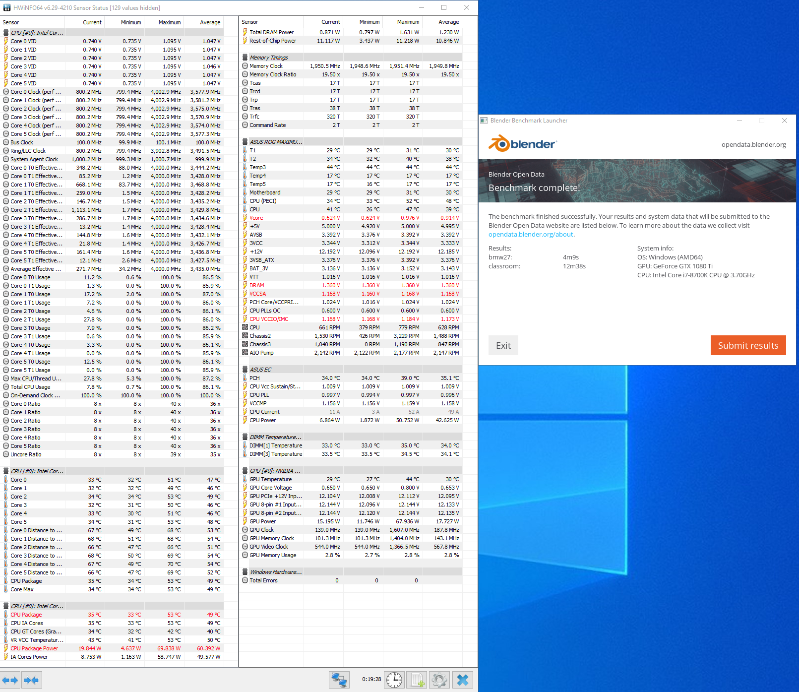This screenshot has height=692, width=799.
Task: Select the Core Max temperature row
Action: tap(112, 589)
